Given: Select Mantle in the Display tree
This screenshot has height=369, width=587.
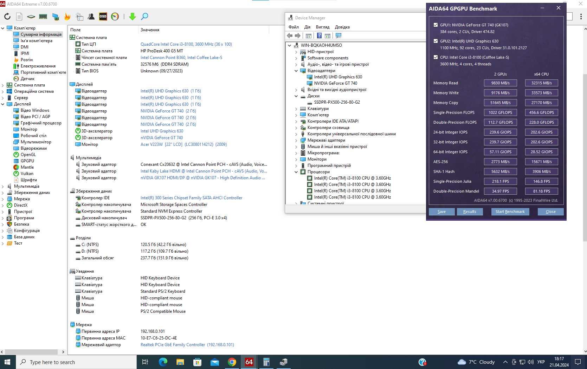Looking at the screenshot, I should click(27, 167).
